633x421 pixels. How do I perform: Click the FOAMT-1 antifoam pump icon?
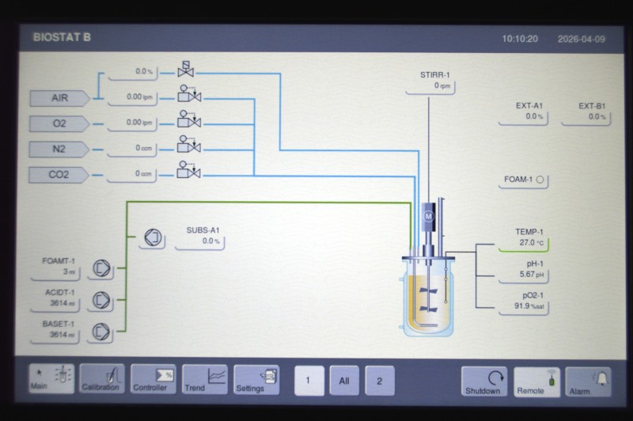click(x=101, y=268)
